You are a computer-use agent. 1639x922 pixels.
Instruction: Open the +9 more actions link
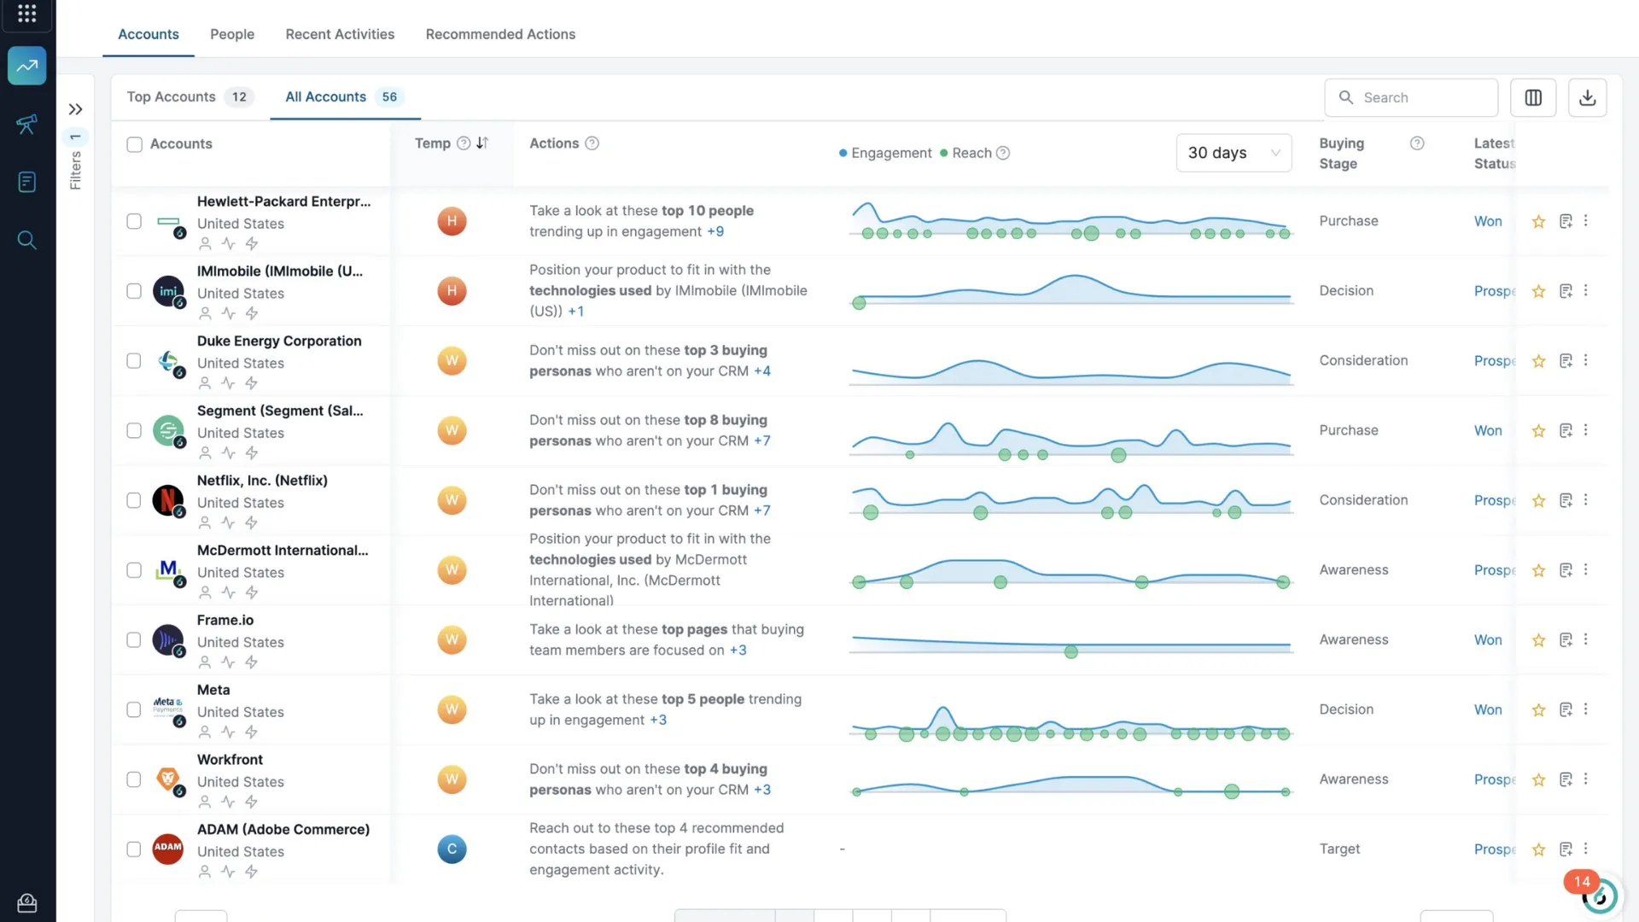click(715, 231)
